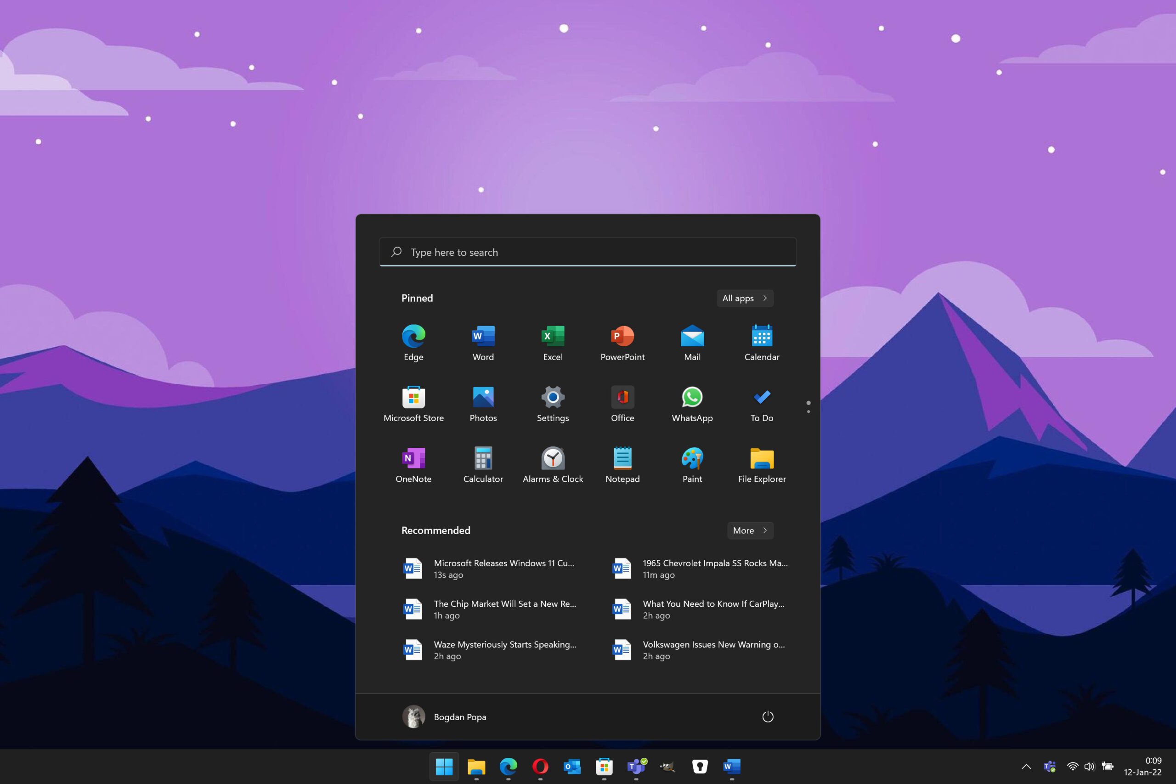Viewport: 1176px width, 784px height.
Task: Open the Office app
Action: [x=622, y=404]
